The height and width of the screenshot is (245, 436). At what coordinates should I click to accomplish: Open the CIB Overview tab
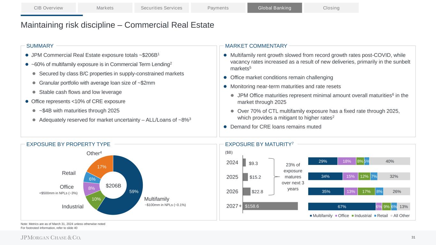click(49, 8)
